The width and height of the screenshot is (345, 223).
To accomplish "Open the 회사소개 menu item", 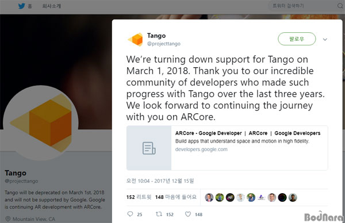I will point(52,6).
